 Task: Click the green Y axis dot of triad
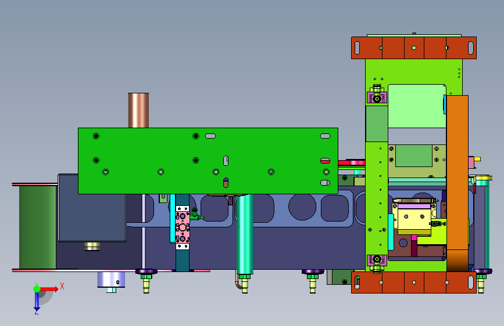[x=37, y=289]
